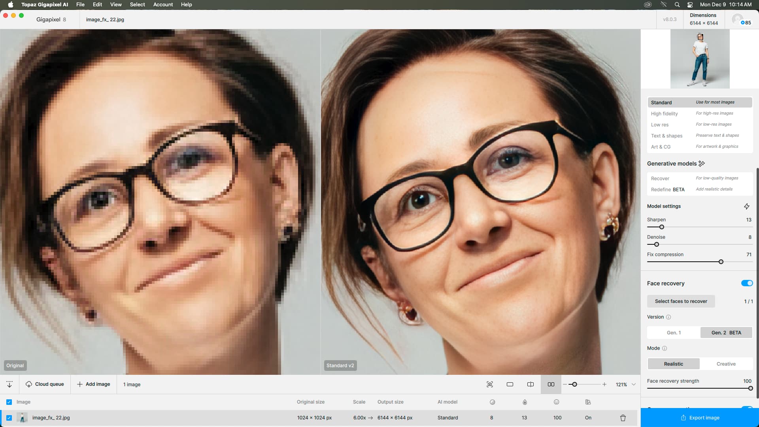759x427 pixels.
Task: Turn off Face recovery toggle
Action: point(747,283)
